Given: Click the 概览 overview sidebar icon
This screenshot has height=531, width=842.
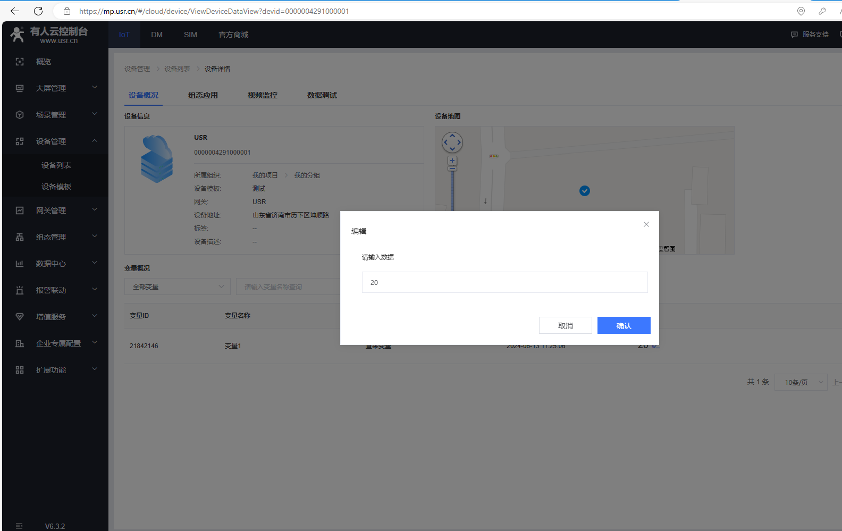Looking at the screenshot, I should pyautogui.click(x=20, y=62).
